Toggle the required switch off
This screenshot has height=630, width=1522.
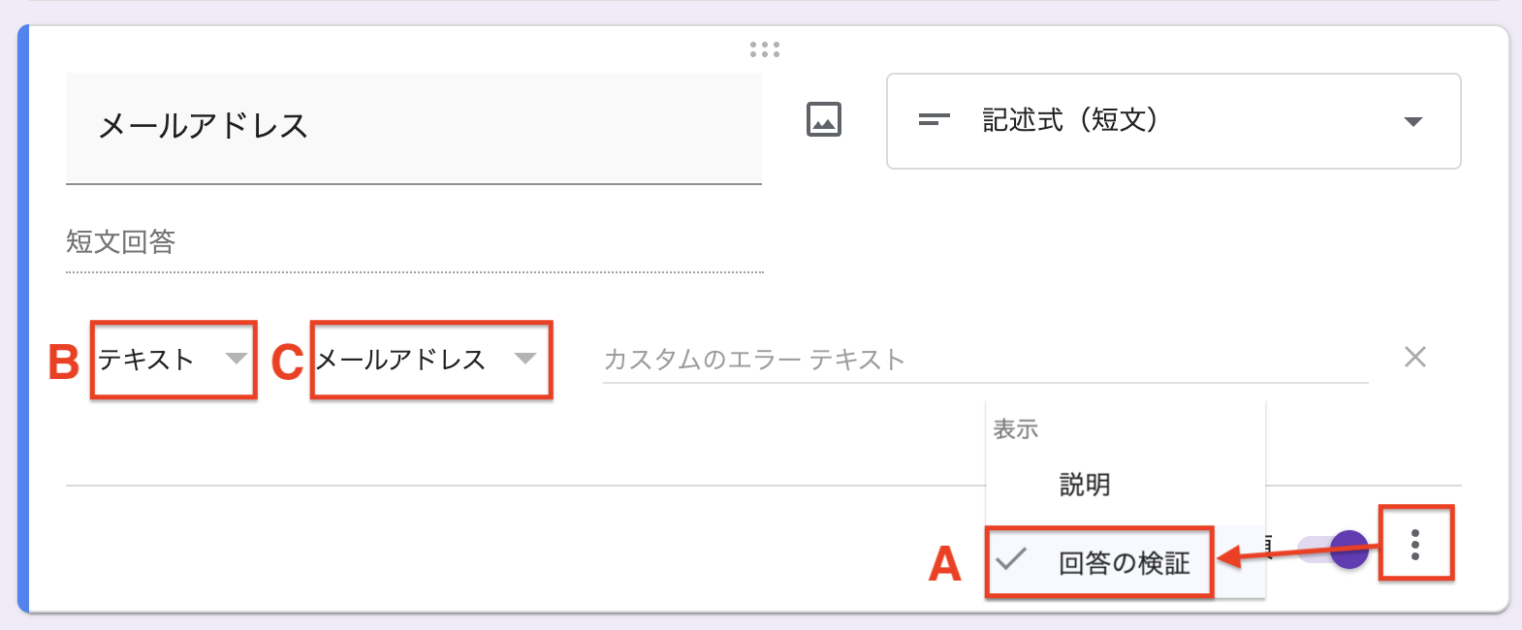point(1334,550)
